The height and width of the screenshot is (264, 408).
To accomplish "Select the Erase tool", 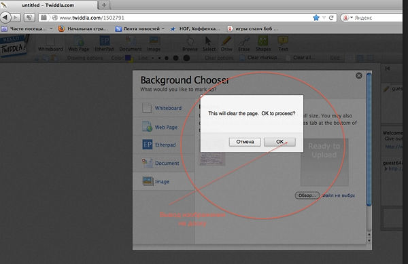I will pos(244,44).
